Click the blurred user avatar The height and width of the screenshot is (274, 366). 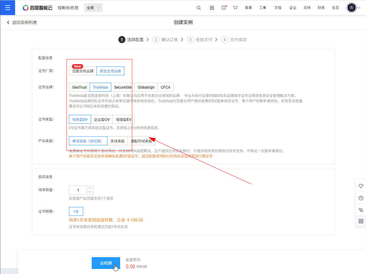[352, 8]
